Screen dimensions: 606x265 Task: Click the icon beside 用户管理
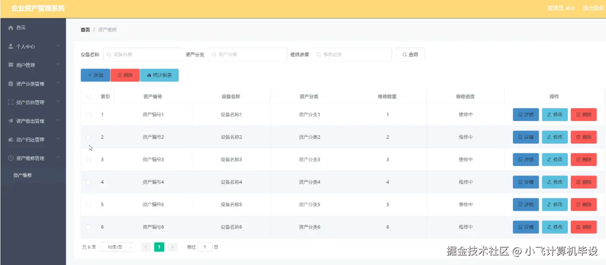(11, 65)
